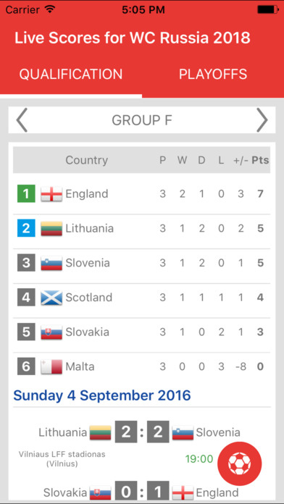Open the GROUP F selector title

(x=142, y=120)
